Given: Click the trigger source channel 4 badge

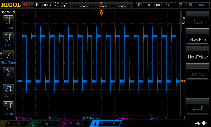Looking at the screenshot, I should (x=190, y=5).
